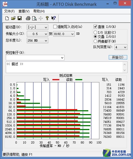The height and width of the screenshot is (159, 133).
Task: Select 两者都不(N) radio button
Action: [95, 41]
